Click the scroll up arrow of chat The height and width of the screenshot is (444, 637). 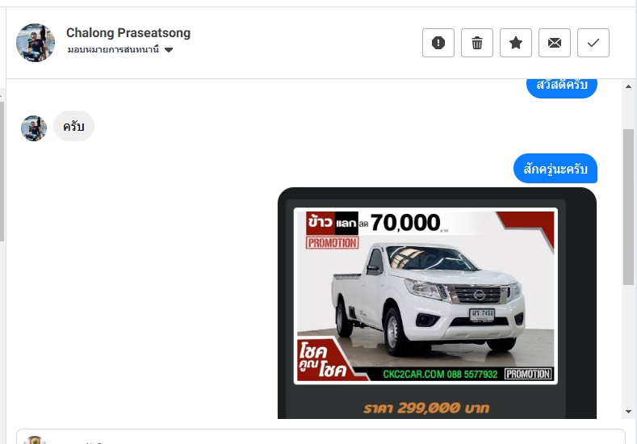click(x=628, y=86)
